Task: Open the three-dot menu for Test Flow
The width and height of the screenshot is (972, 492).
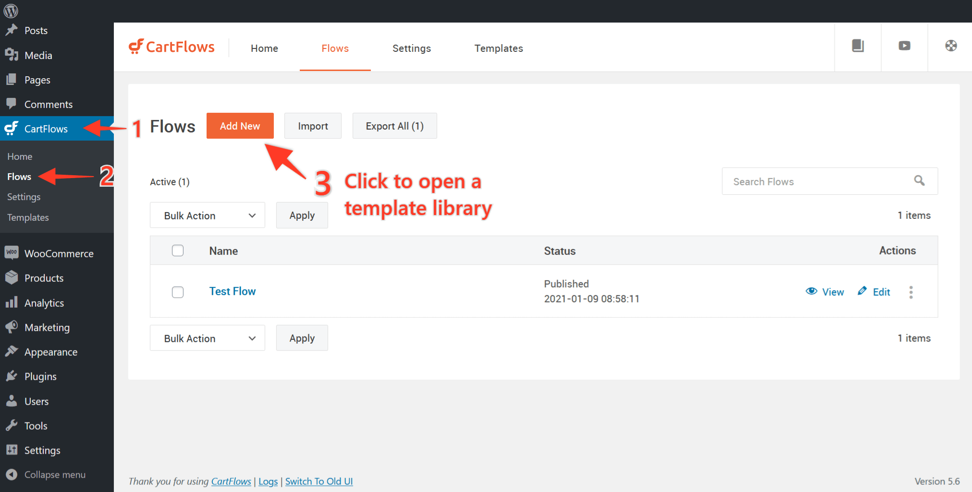Action: [910, 292]
